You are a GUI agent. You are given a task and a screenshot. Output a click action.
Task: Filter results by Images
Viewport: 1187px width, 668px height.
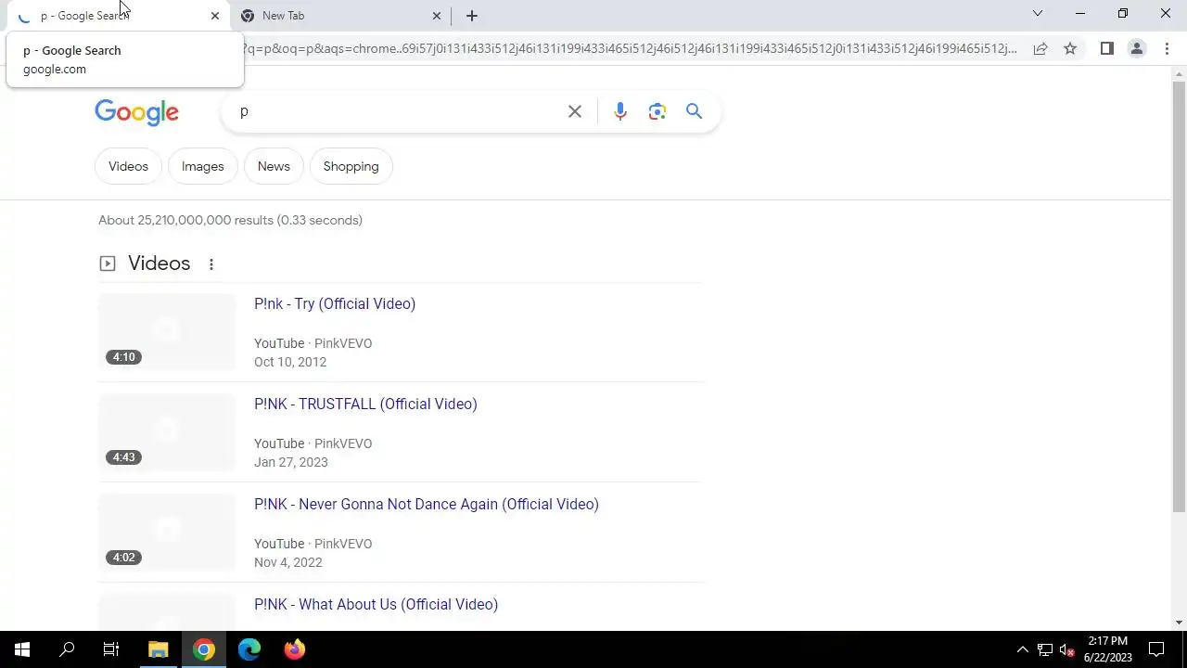point(202,166)
